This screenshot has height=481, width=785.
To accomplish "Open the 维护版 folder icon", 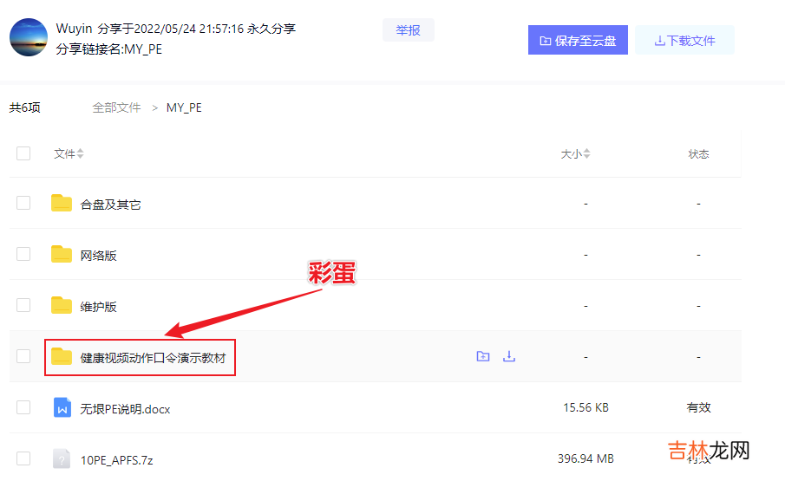I will coord(62,305).
